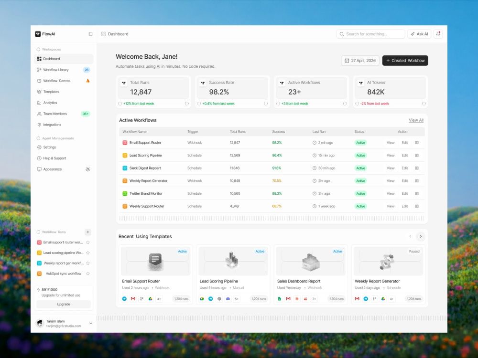
Task: Click the Google Drive icon on Weekly Report Generator card
Action: pos(383,299)
